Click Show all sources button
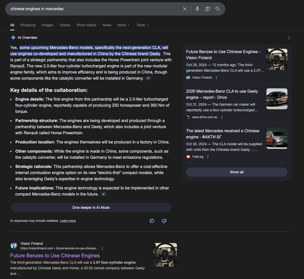 tap(237, 172)
